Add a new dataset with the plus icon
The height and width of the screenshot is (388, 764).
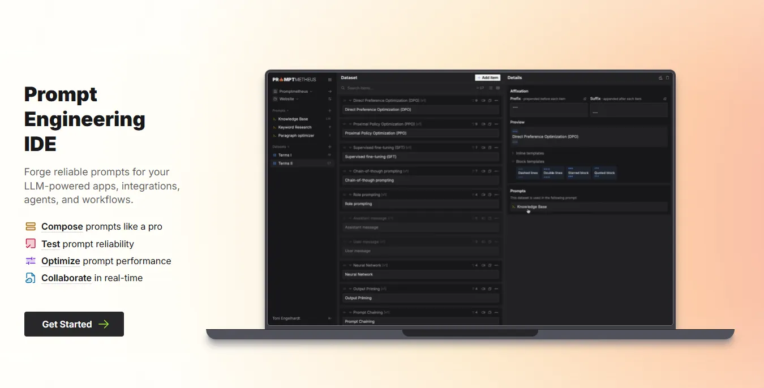(330, 146)
